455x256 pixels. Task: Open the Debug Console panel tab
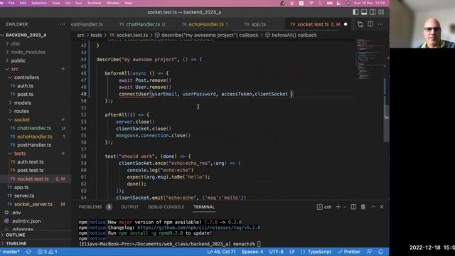tap(166, 207)
